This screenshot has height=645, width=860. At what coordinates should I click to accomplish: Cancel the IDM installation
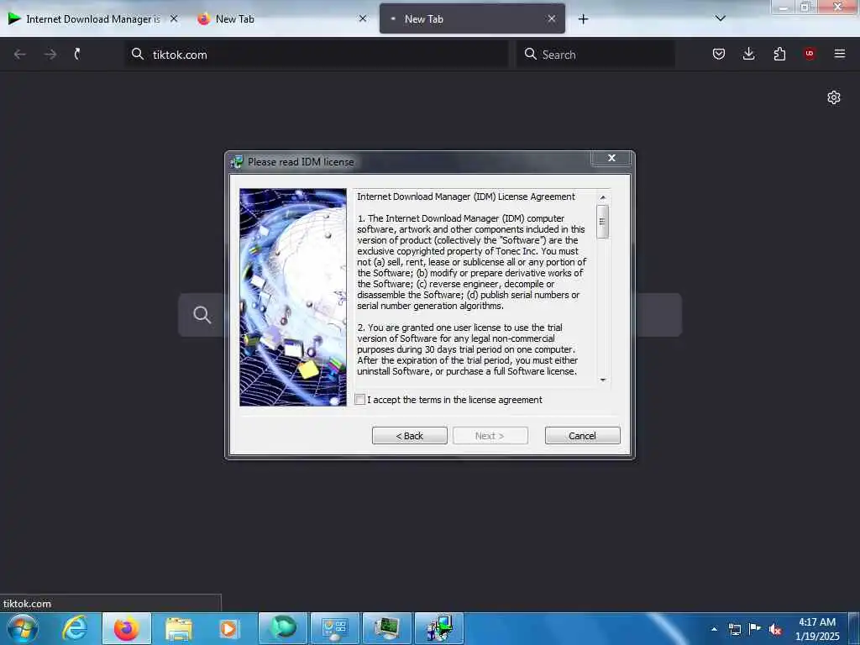click(582, 436)
